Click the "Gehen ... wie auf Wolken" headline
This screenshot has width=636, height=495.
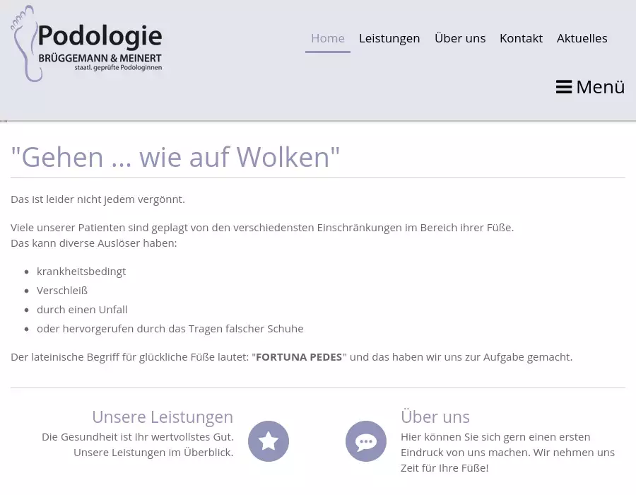coord(175,157)
